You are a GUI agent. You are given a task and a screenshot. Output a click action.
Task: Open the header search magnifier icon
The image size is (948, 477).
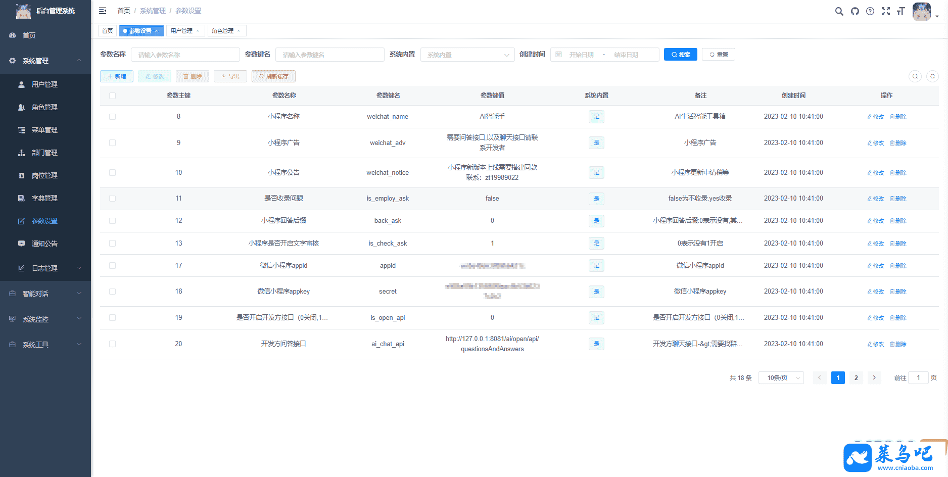[839, 11]
